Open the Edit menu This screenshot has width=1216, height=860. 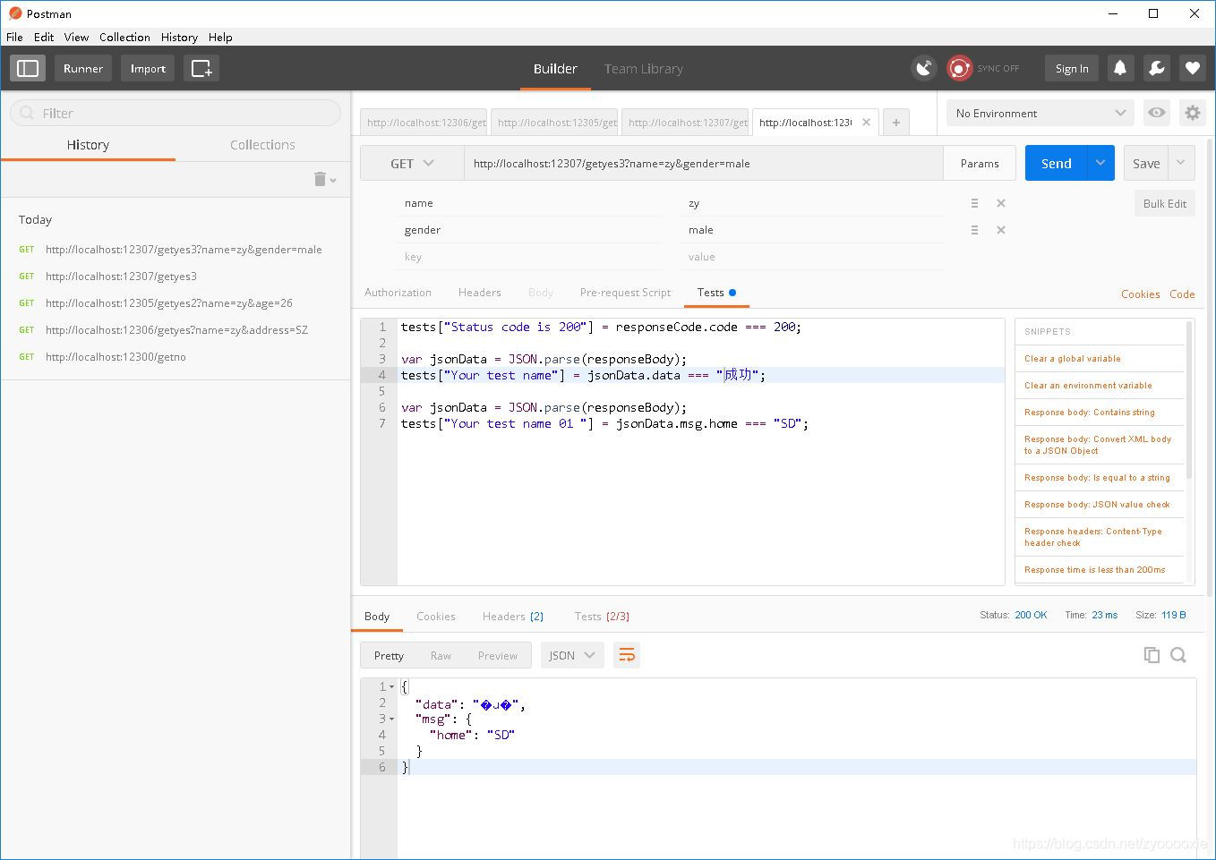pos(44,37)
